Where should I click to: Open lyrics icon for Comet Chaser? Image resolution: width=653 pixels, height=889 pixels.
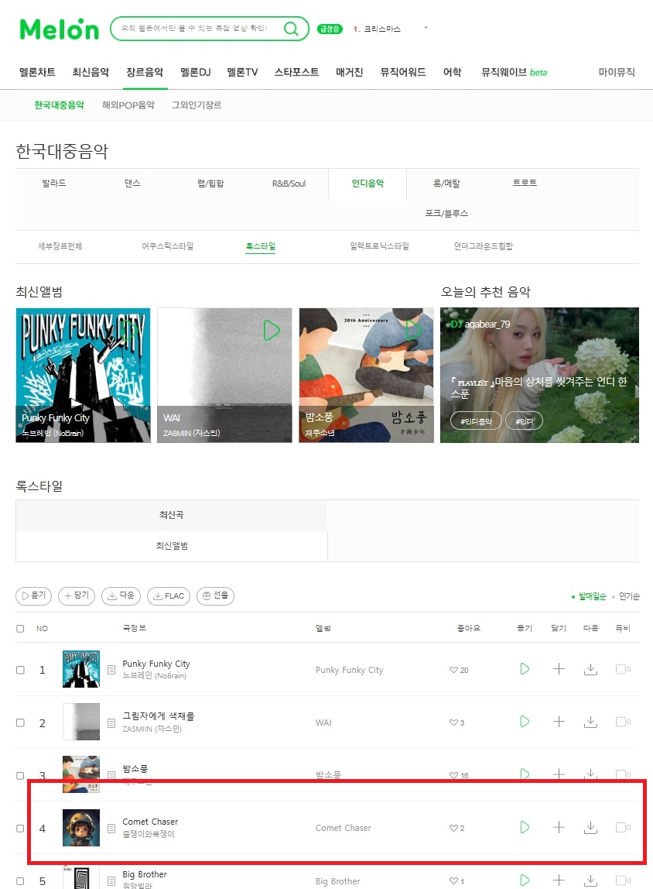111,829
